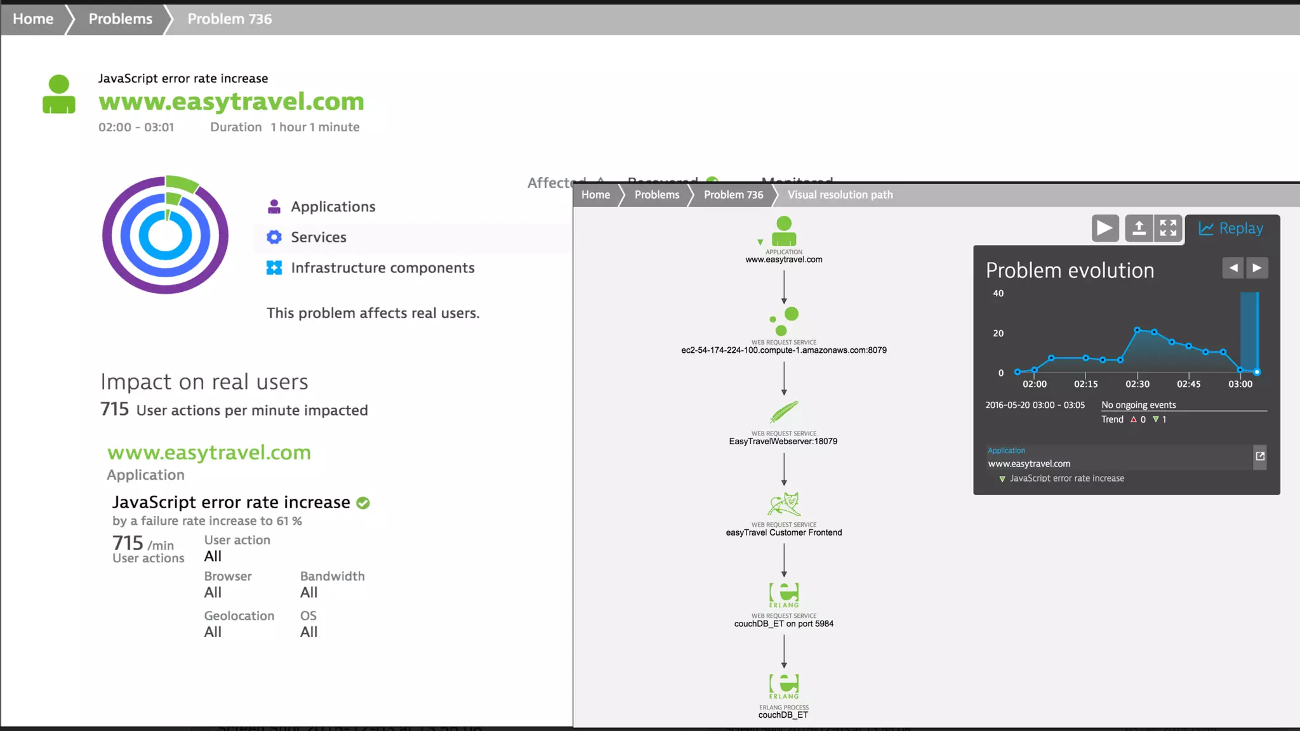This screenshot has height=731, width=1300.
Task: Click the EasyTravelWebserver:18079 Apache feather icon
Action: click(x=784, y=412)
